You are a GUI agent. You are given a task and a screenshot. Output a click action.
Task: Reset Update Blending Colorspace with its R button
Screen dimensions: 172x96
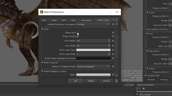click(x=113, y=24)
